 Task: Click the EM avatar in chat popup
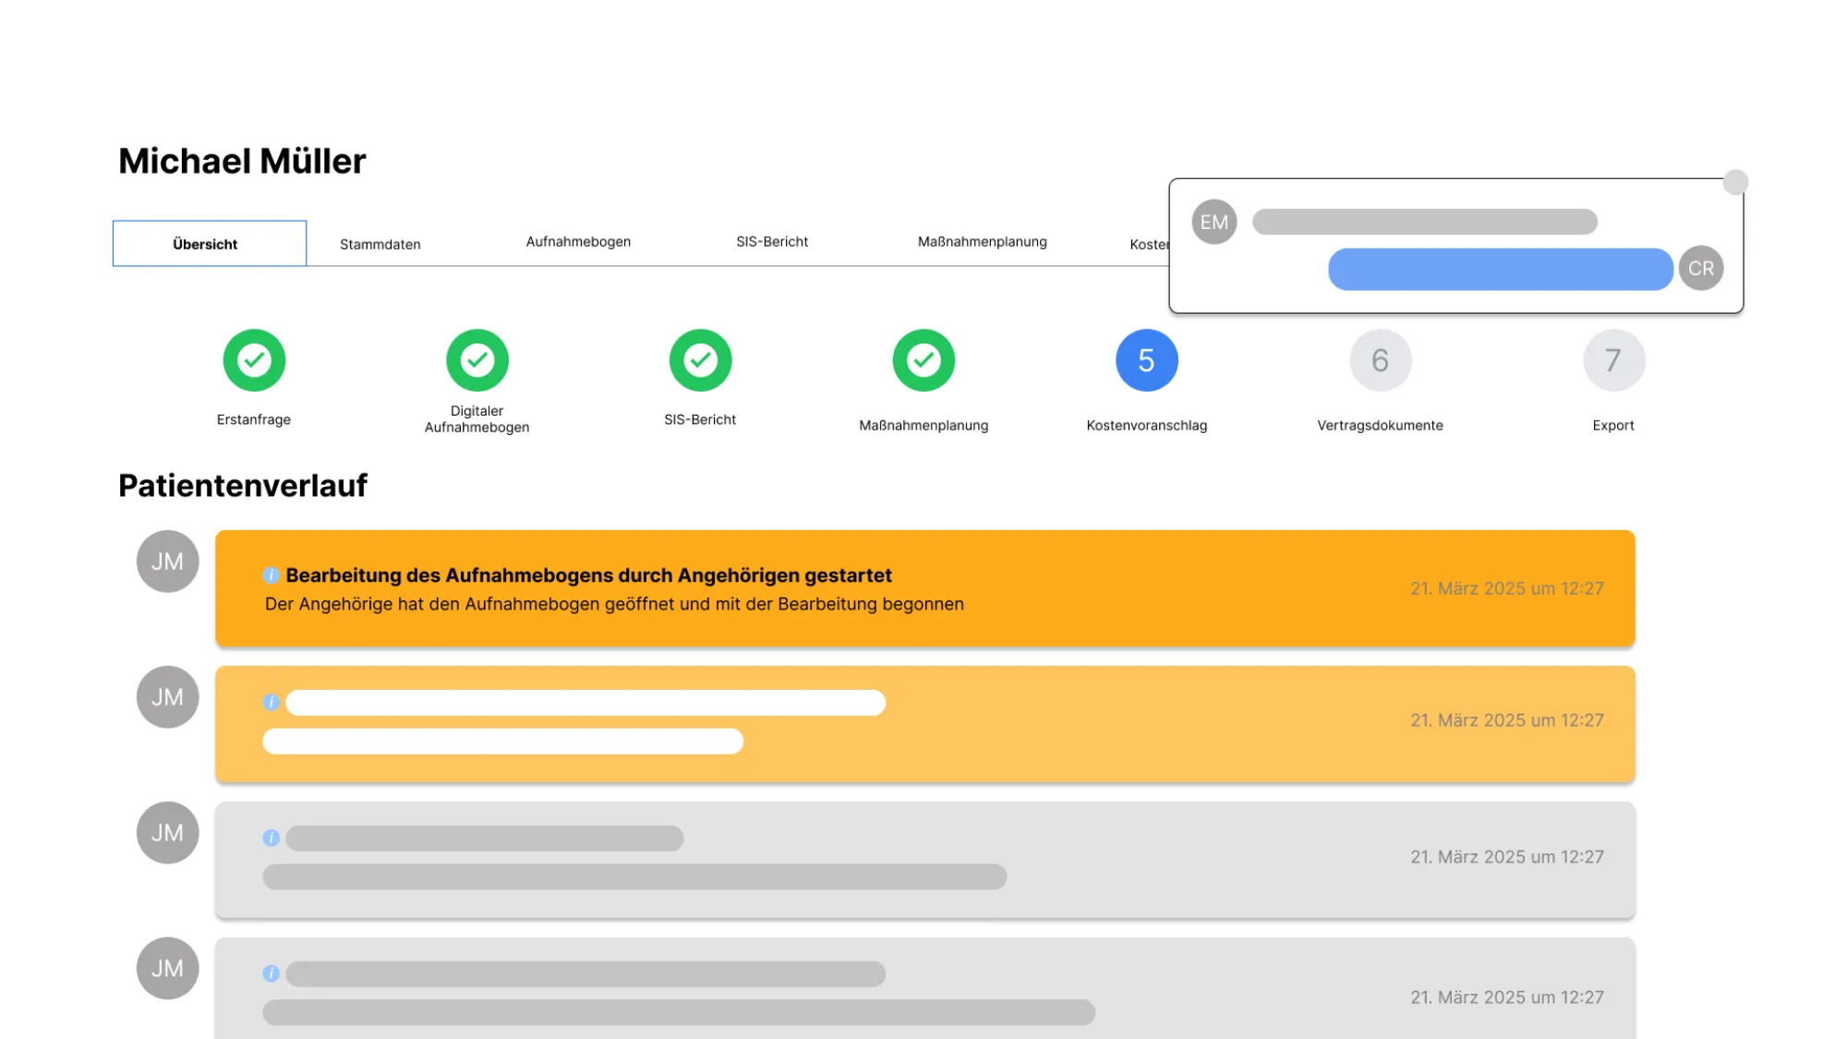coord(1214,222)
